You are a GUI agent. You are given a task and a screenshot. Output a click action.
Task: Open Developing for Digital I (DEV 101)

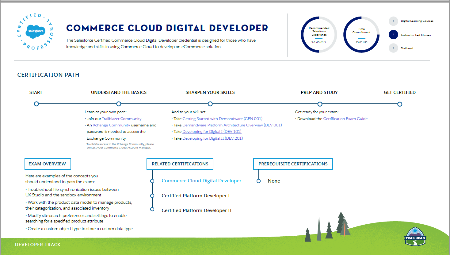[x=212, y=132]
